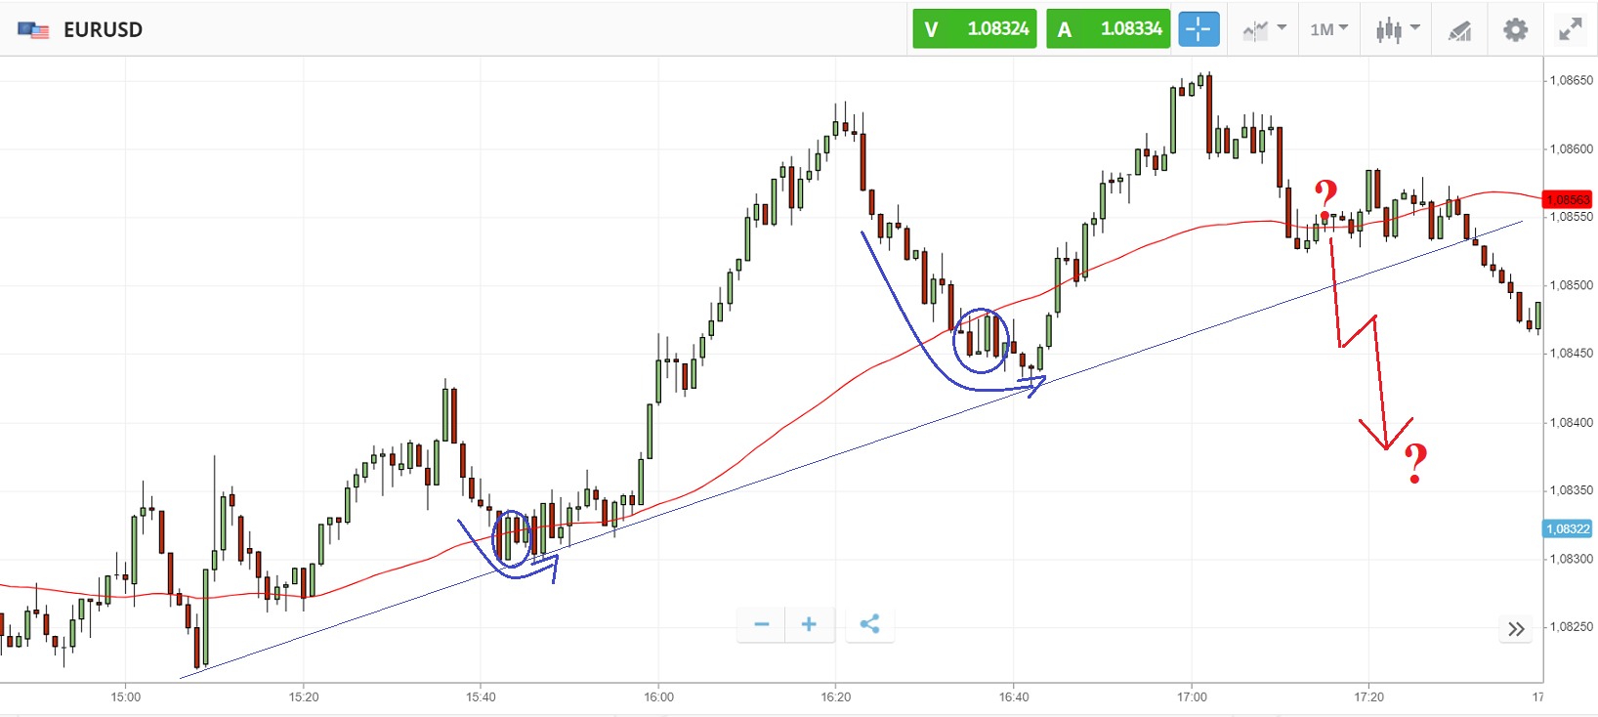Jump to latest candles with double chevron
The height and width of the screenshot is (717, 1598).
(1516, 629)
